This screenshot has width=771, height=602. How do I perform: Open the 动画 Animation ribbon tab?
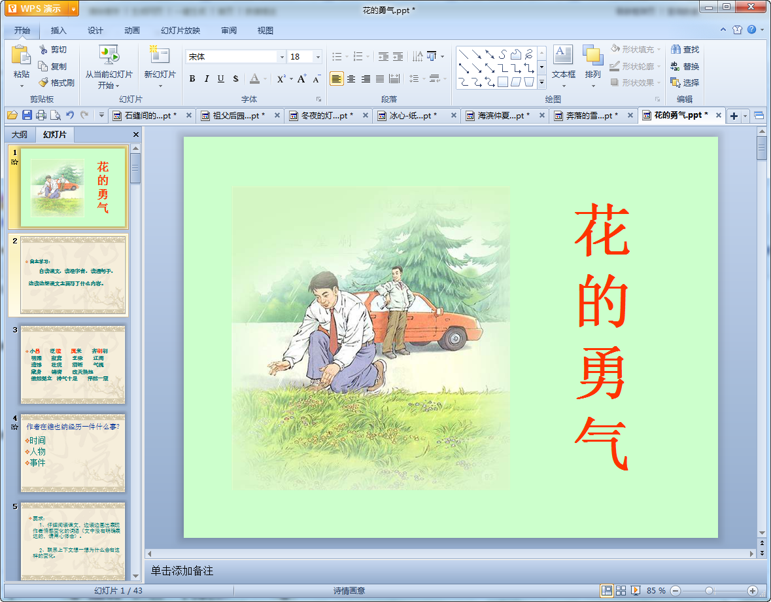[132, 31]
